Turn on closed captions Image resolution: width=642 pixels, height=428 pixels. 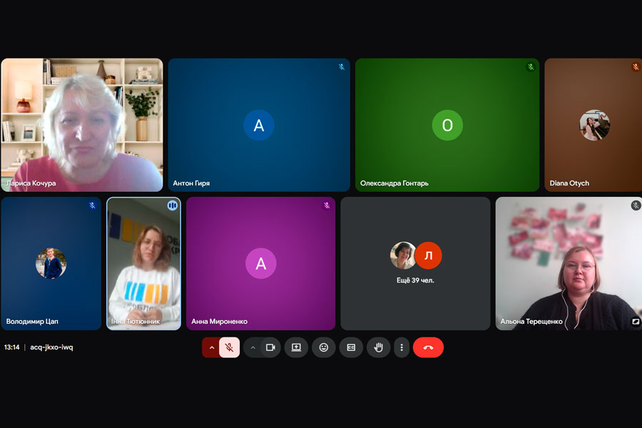(x=351, y=347)
